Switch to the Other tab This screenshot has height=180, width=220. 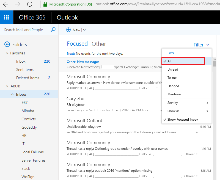tap(99, 44)
